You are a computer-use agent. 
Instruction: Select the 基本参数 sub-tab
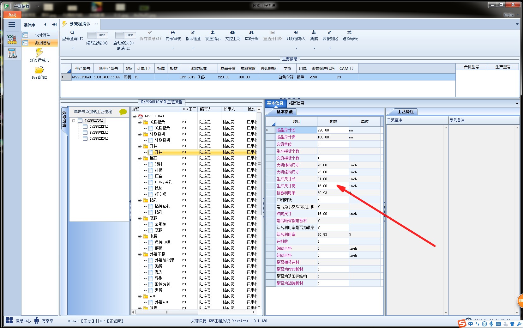point(284,112)
